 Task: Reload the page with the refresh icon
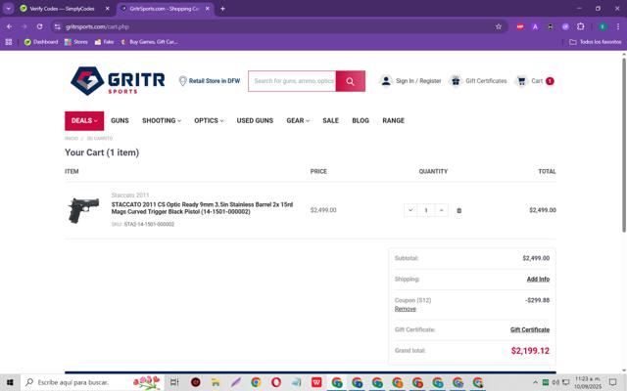pos(39,26)
